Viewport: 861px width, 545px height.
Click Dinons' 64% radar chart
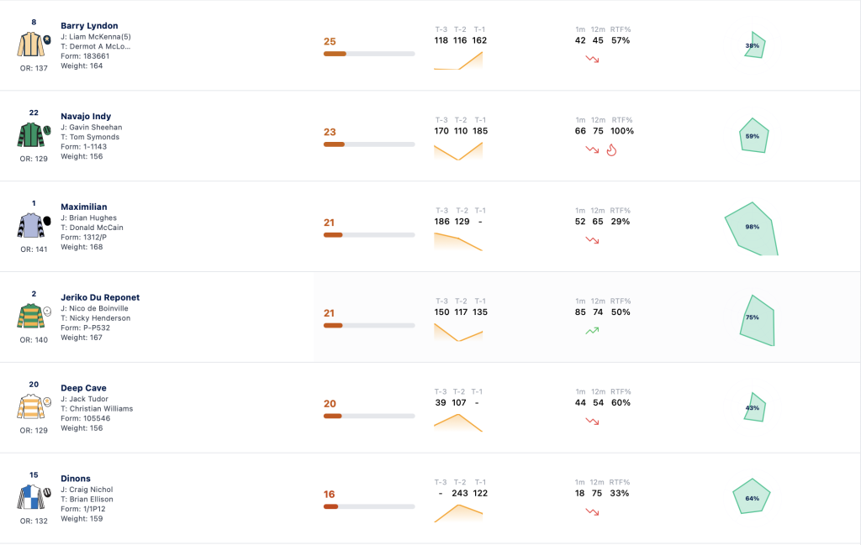[752, 496]
